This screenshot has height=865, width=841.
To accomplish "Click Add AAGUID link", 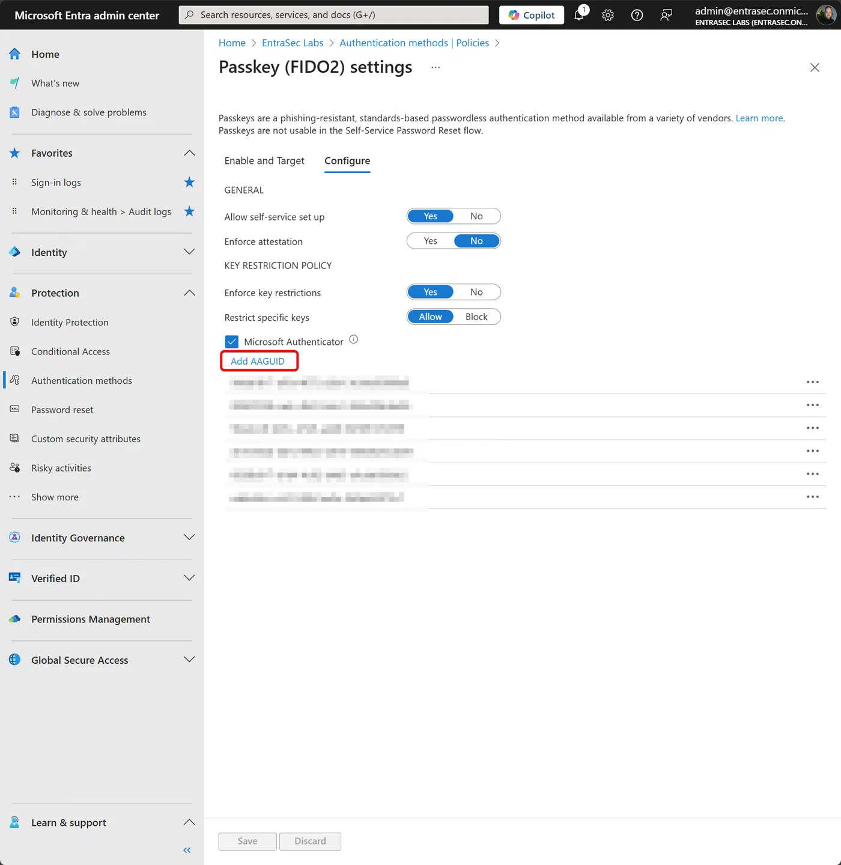I will (x=258, y=361).
